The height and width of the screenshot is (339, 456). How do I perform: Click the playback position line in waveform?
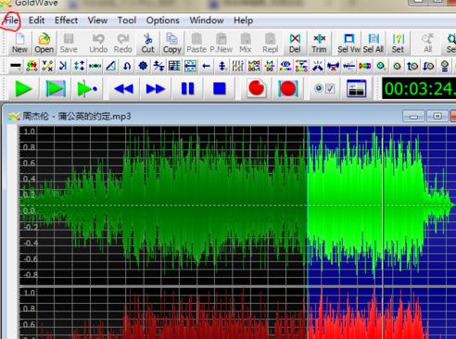pos(383,204)
